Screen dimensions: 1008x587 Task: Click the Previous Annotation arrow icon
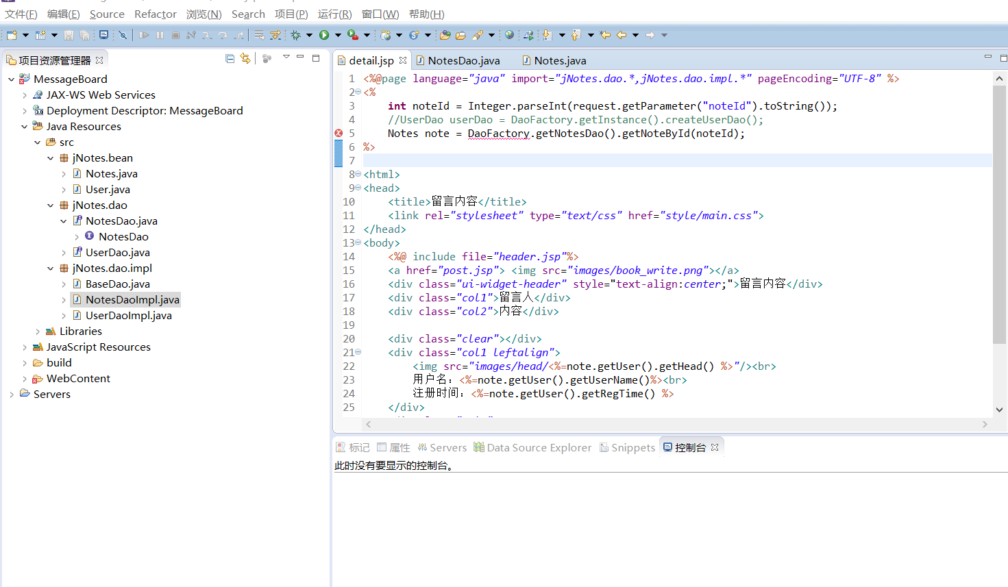(x=576, y=35)
